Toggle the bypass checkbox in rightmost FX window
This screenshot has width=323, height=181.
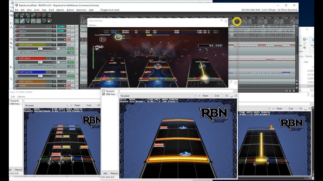(x=310, y=109)
